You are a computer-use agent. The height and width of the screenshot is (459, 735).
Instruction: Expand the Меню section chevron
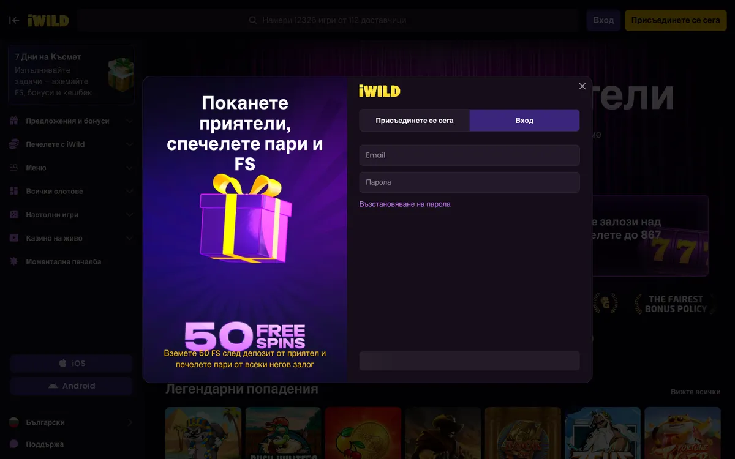[x=129, y=168]
